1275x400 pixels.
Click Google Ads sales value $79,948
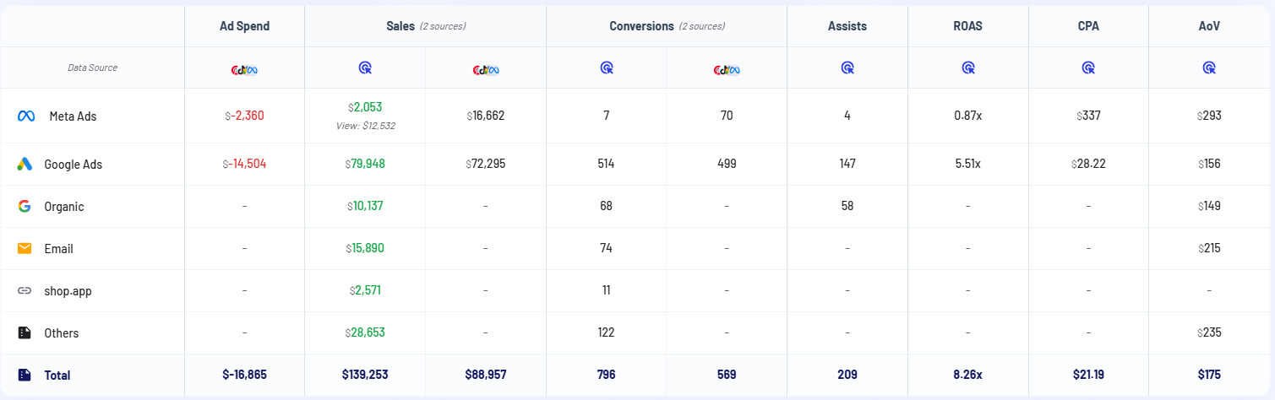tap(365, 164)
